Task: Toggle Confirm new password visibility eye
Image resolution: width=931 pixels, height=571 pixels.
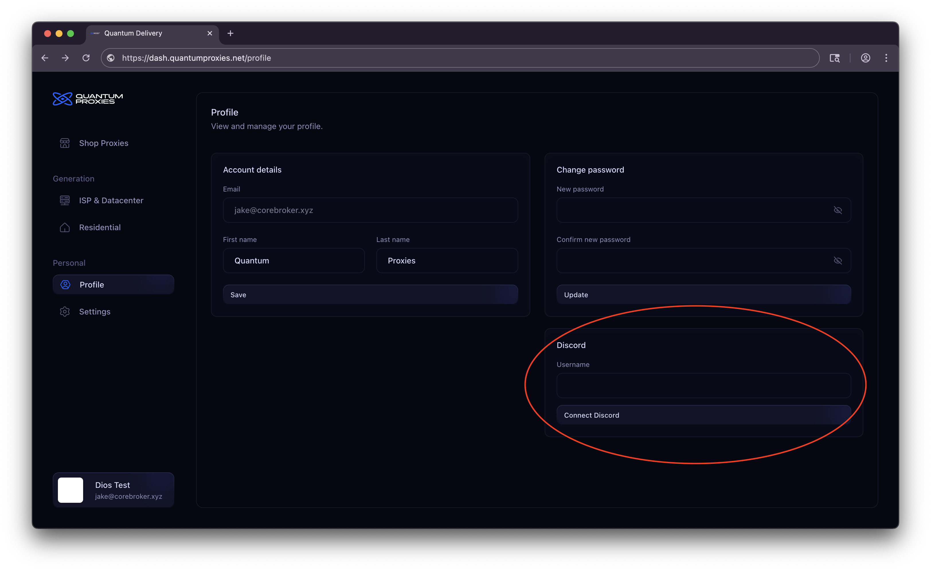Action: pos(837,261)
